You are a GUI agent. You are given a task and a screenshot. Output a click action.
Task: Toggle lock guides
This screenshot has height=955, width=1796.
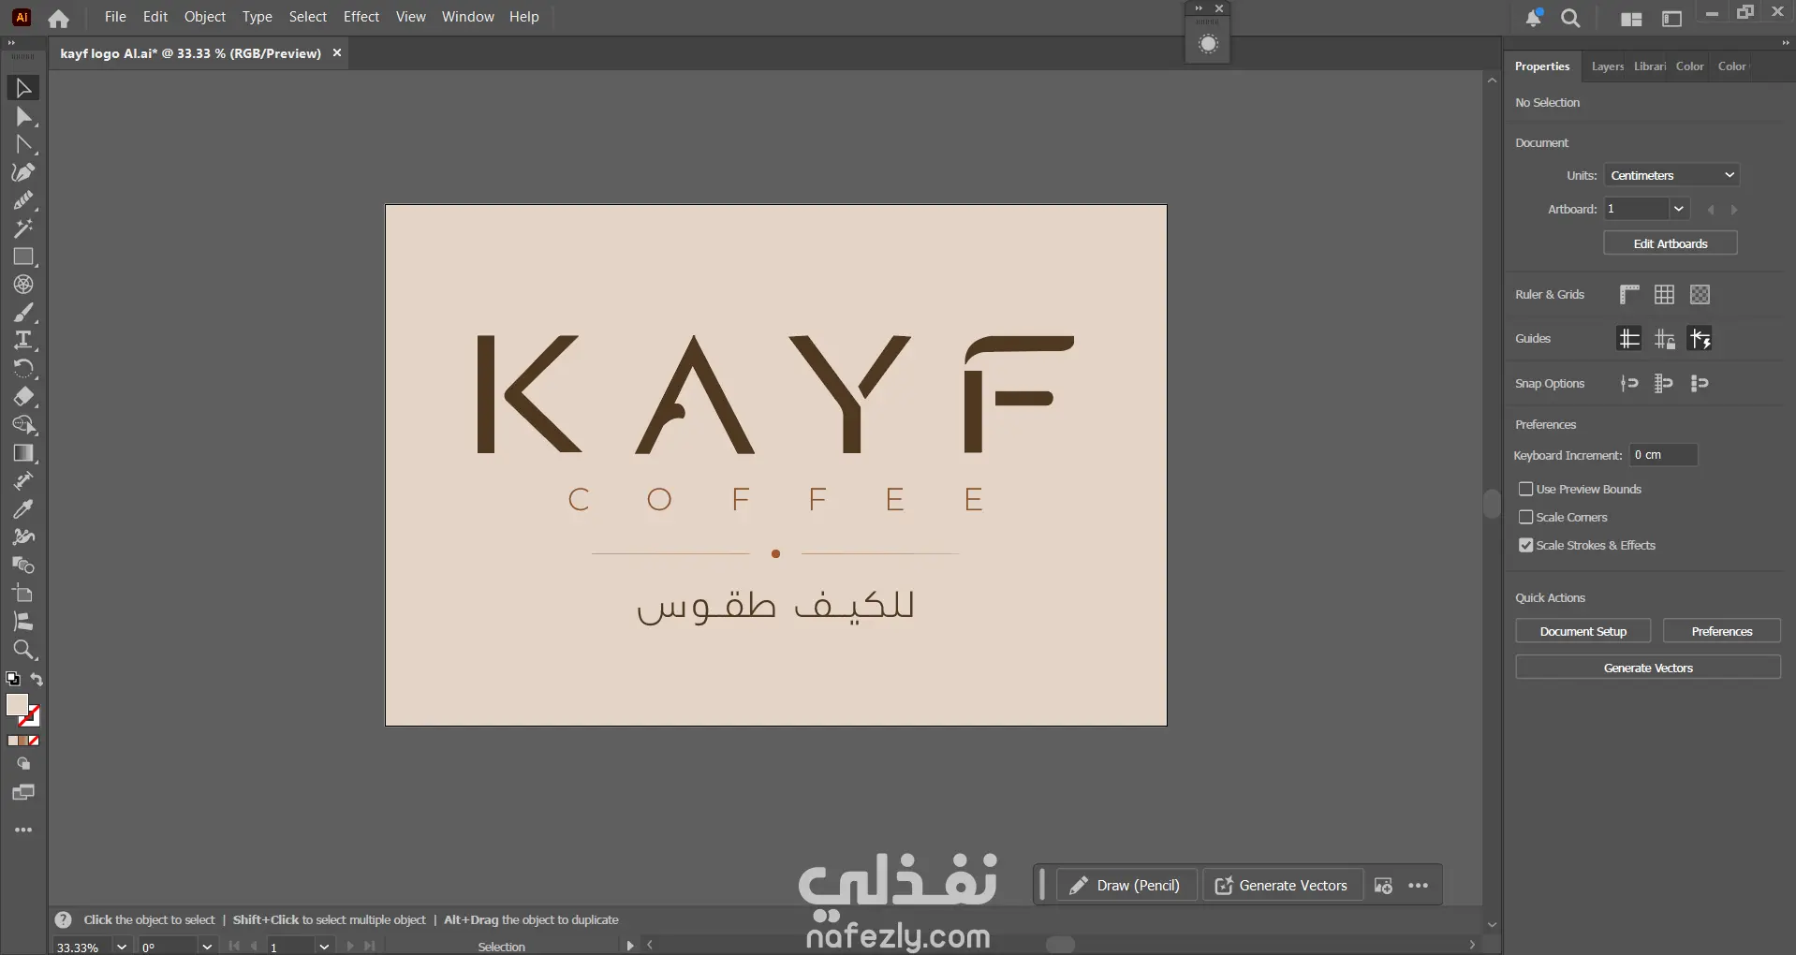(1665, 339)
